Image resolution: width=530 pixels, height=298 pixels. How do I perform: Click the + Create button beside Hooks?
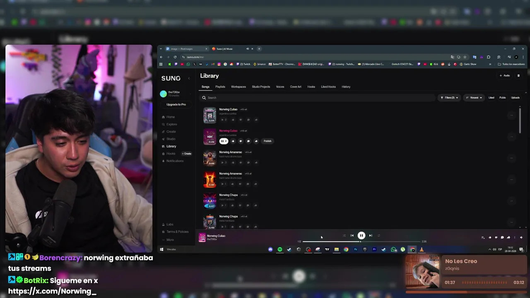(x=187, y=154)
